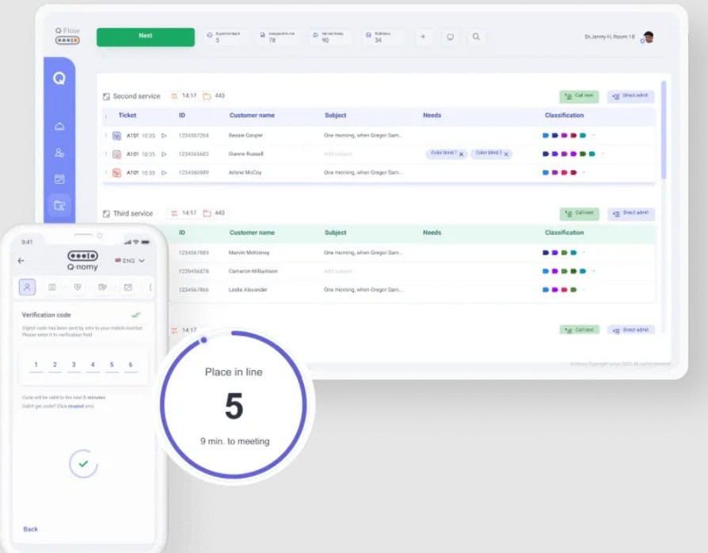Click the monitor display icon in toolbar

point(450,36)
